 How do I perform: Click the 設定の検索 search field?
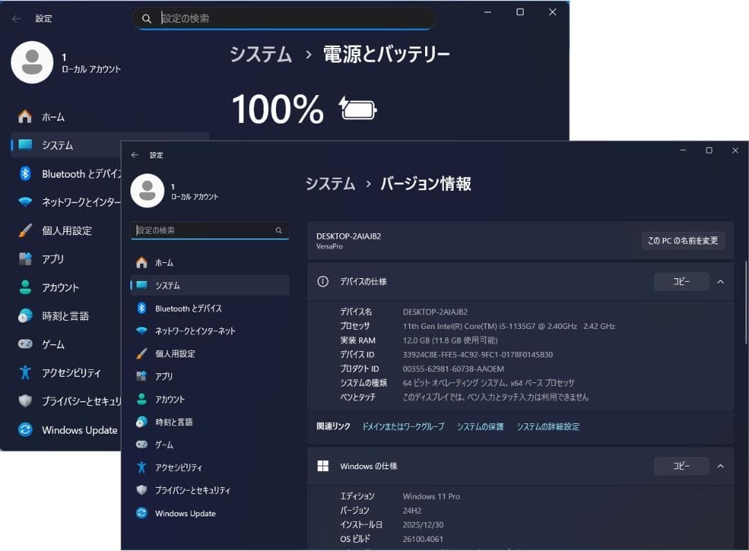209,230
